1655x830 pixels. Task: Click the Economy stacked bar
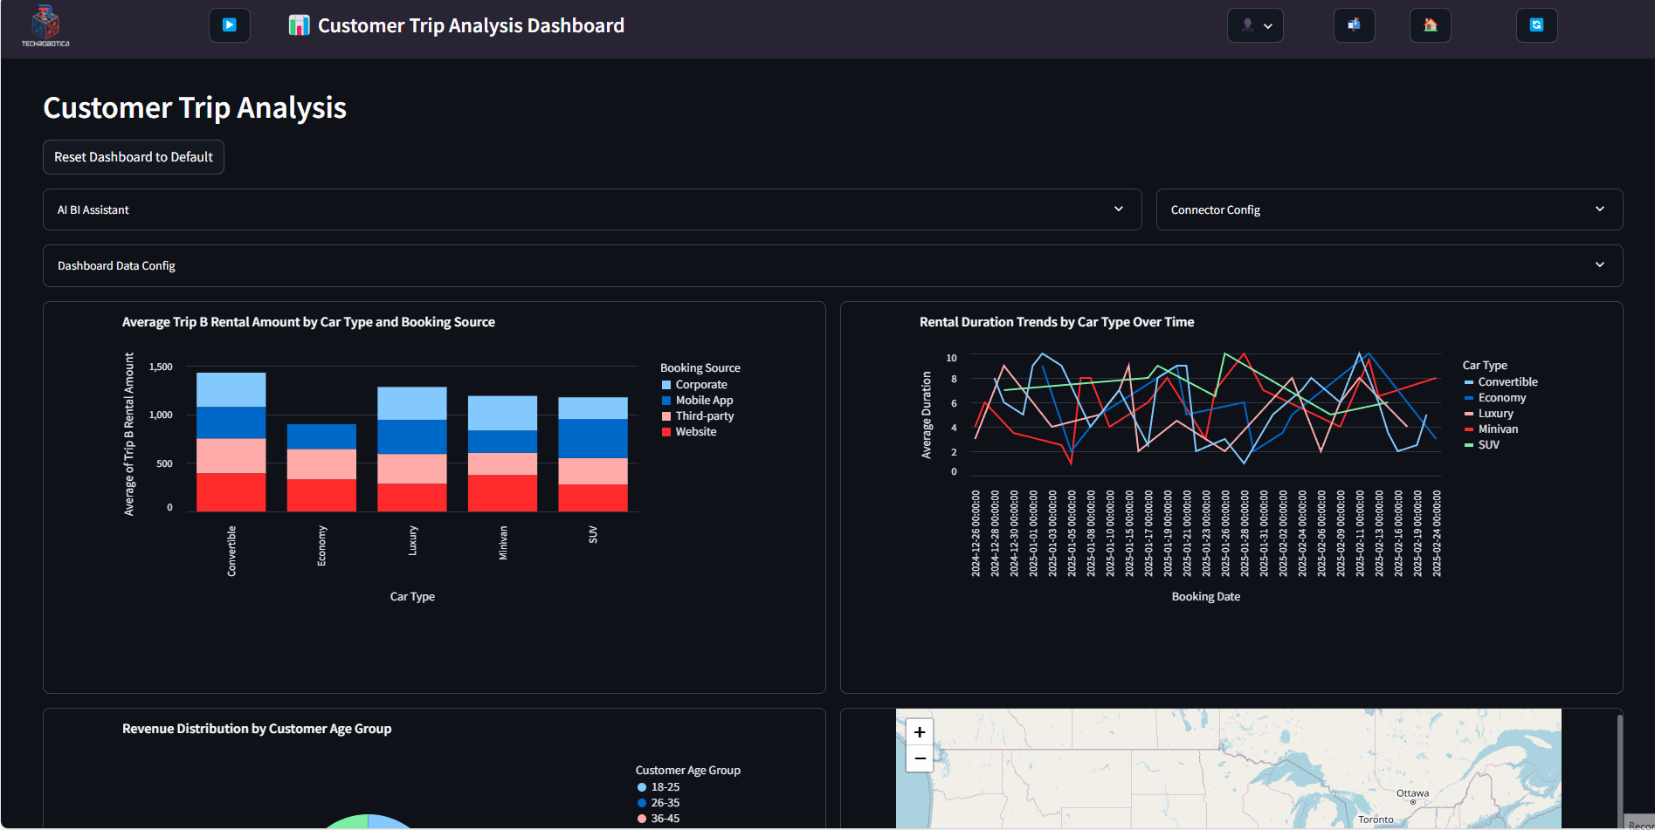pos(321,468)
